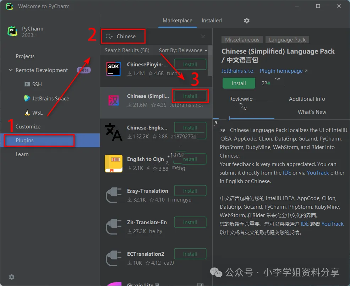Click the Language Pack tag
This screenshot has height=286, width=350.
[x=287, y=40]
